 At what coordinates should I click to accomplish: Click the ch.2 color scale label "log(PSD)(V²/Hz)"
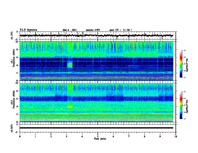[x=187, y=106]
